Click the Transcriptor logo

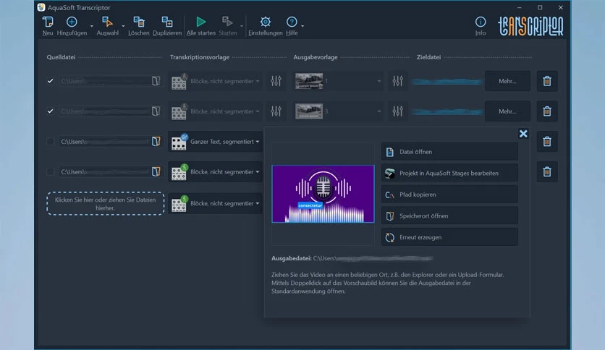(530, 26)
